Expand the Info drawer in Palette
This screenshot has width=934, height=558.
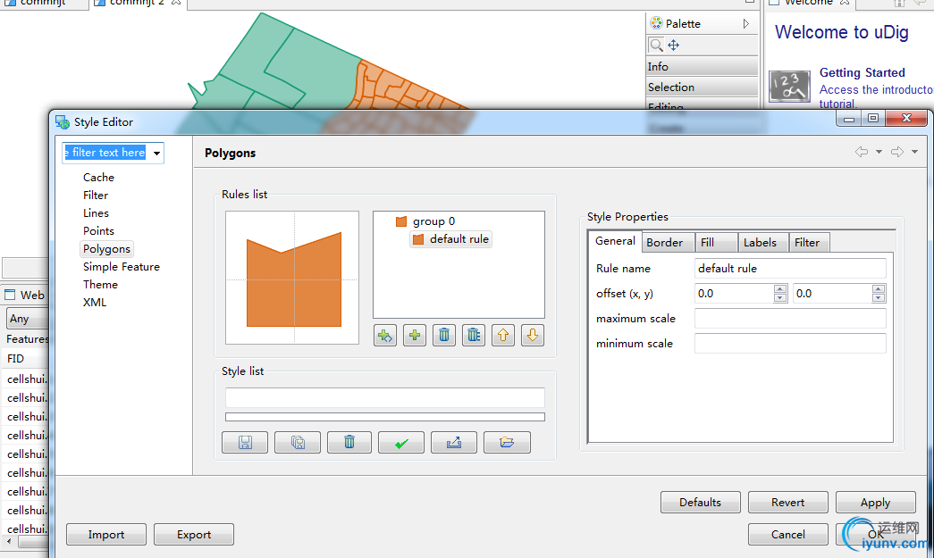coord(702,67)
